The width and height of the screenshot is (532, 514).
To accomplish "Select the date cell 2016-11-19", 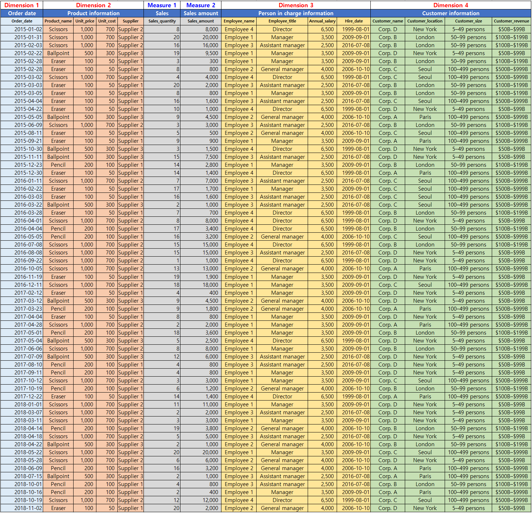I will click(22, 277).
